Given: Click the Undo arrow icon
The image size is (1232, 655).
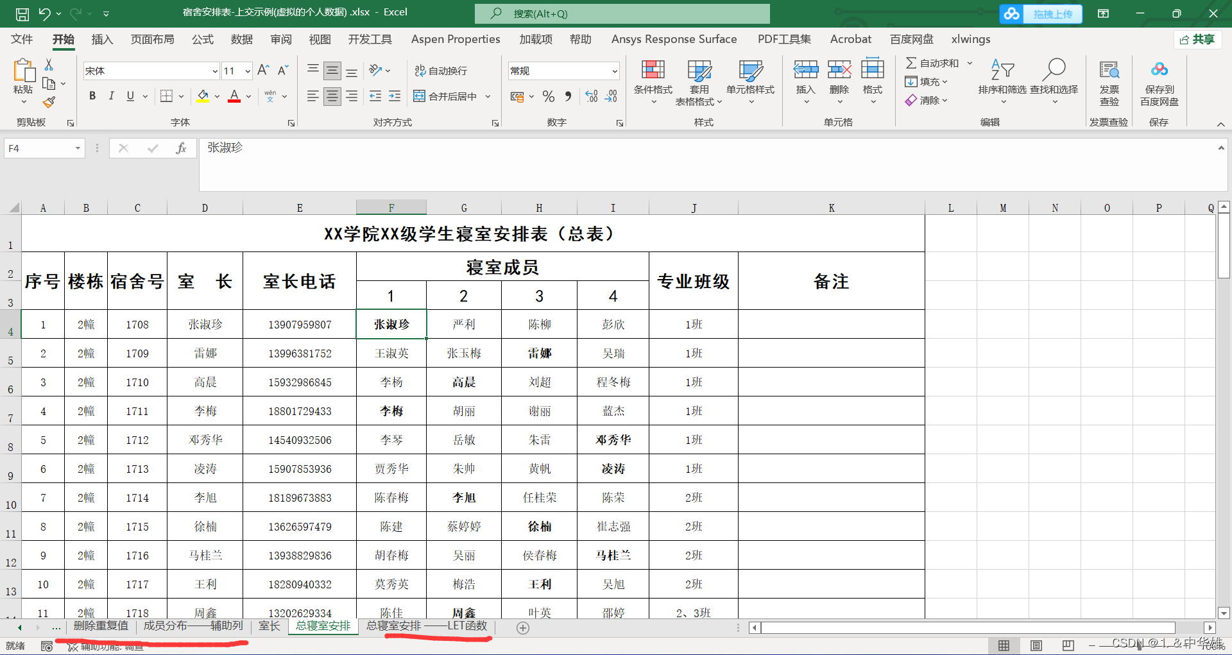Looking at the screenshot, I should click(x=44, y=13).
